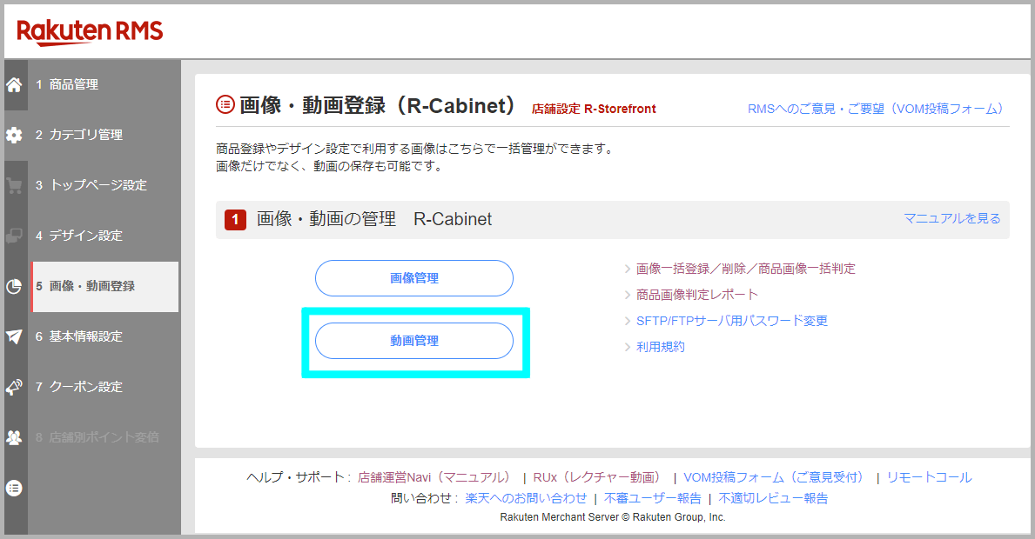
Task: Go to 6 基本情報設定 menu
Action: coord(79,336)
